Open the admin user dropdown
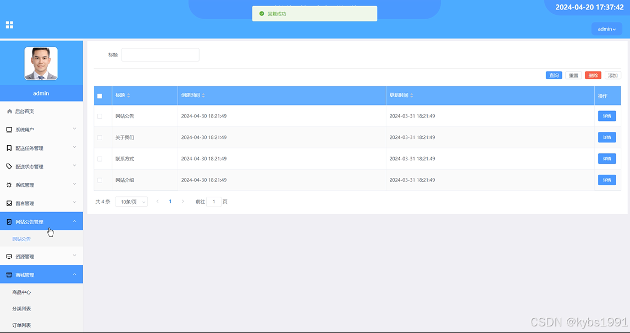This screenshot has height=333, width=630. click(607, 29)
